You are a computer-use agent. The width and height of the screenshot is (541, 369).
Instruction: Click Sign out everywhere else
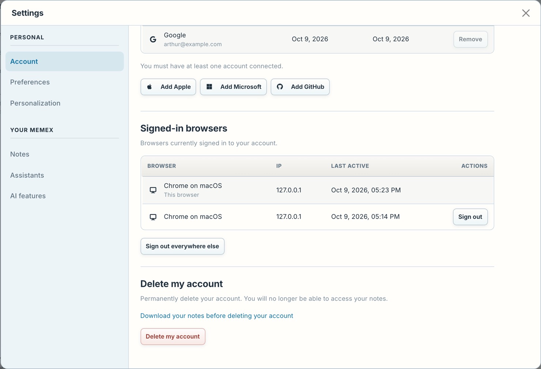coord(182,246)
